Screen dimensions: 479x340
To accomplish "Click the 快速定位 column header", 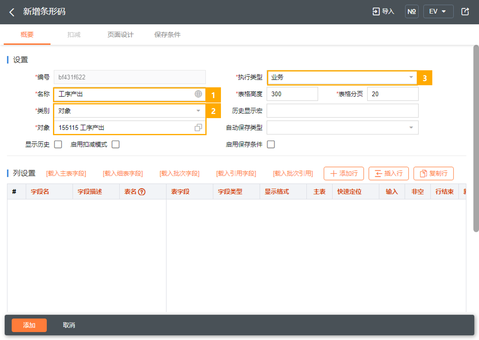I will [356, 192].
